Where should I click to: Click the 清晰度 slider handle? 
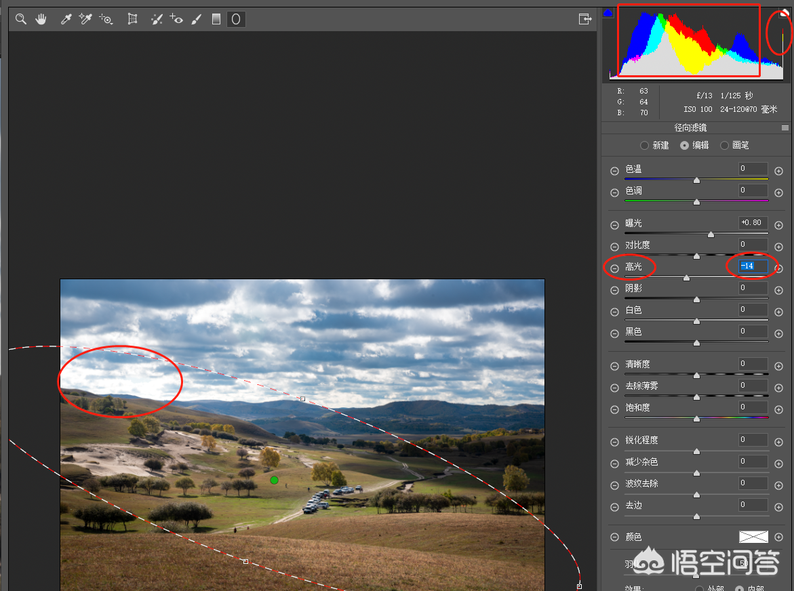pyautogui.click(x=697, y=375)
